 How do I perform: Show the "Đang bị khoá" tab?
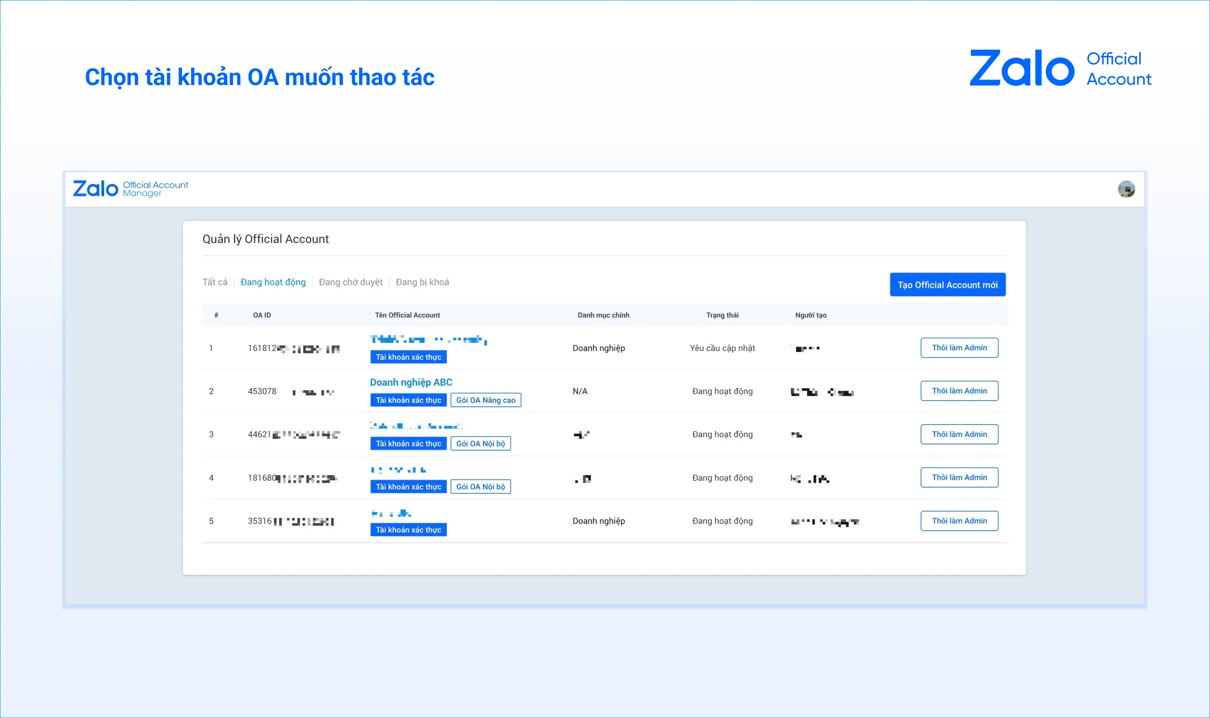click(x=422, y=282)
